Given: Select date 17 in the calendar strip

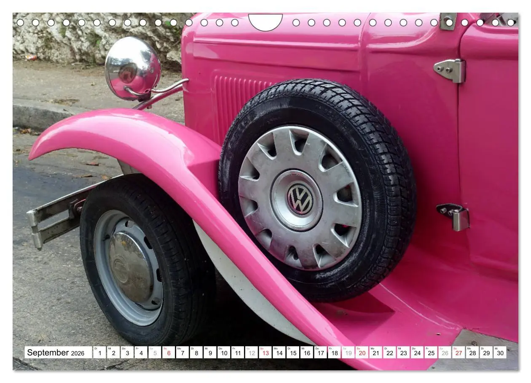Looking at the screenshot, I should point(320,353).
